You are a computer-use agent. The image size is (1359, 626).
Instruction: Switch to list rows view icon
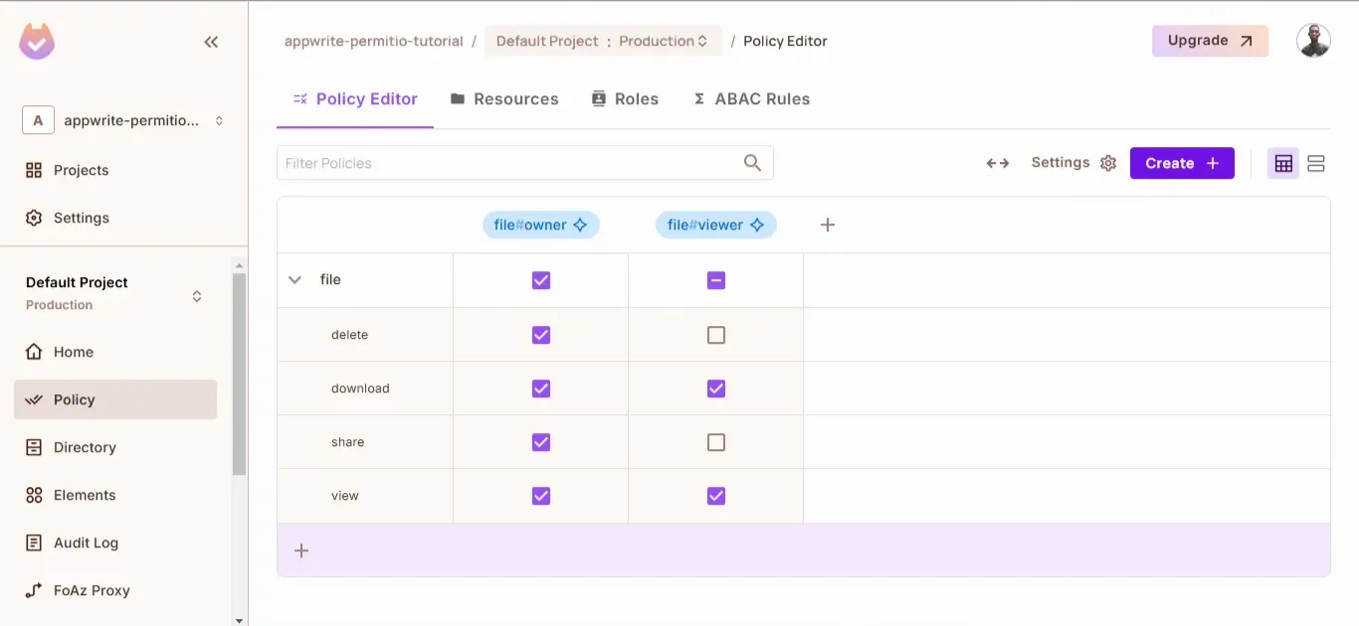tap(1316, 163)
